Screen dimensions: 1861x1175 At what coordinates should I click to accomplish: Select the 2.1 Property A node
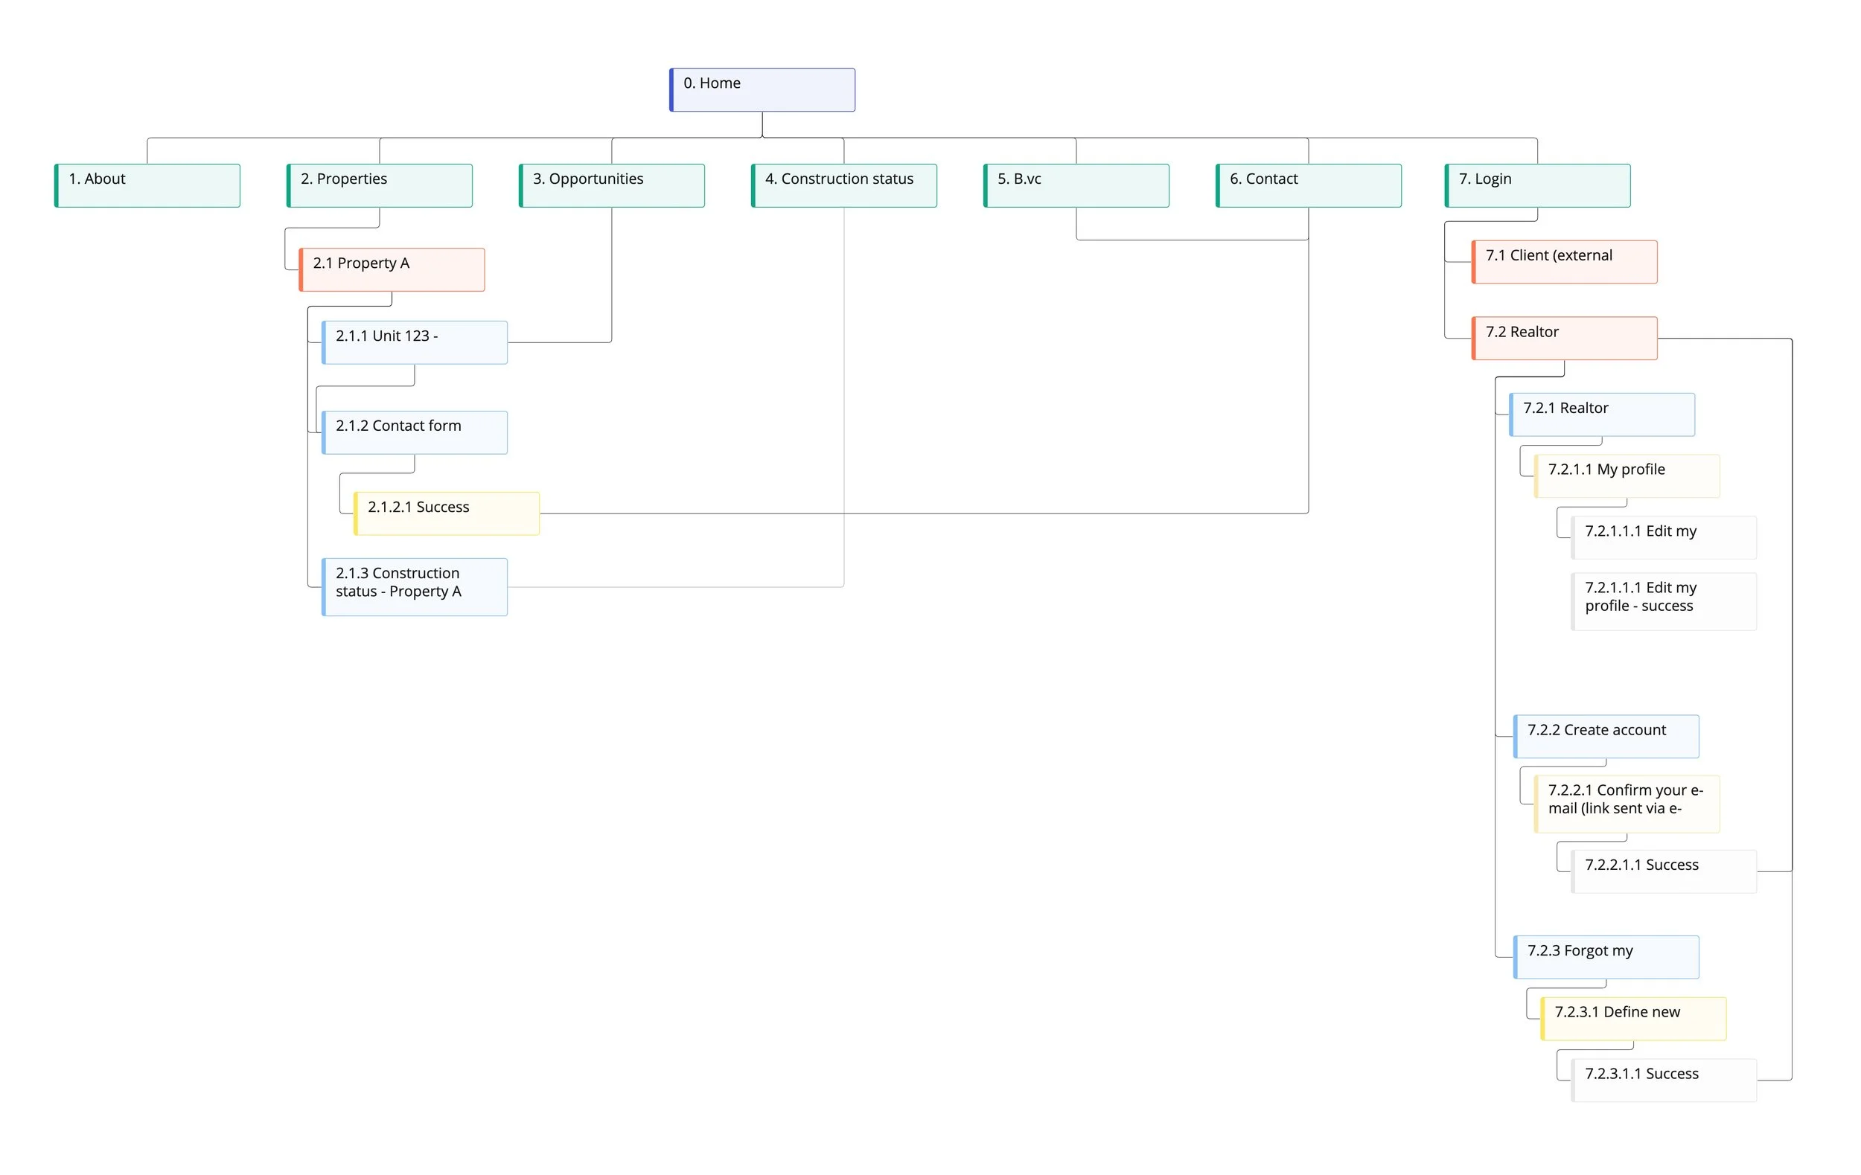pos(392,269)
